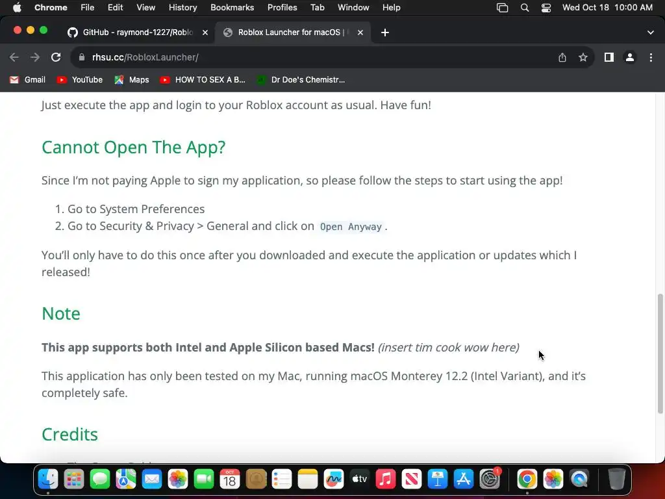The width and height of the screenshot is (665, 499).
Task: Open Mail from the Dock
Action: pyautogui.click(x=152, y=480)
